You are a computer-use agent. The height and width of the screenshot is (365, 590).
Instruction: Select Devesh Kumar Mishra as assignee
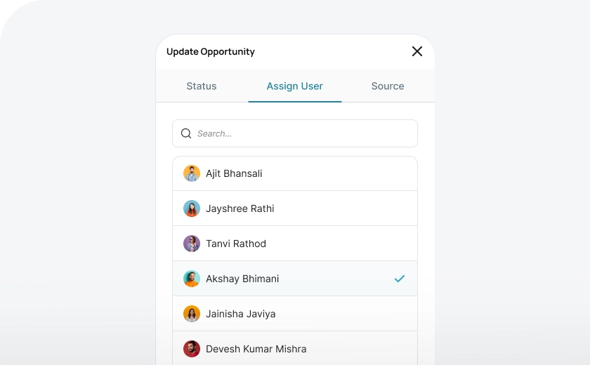256,349
